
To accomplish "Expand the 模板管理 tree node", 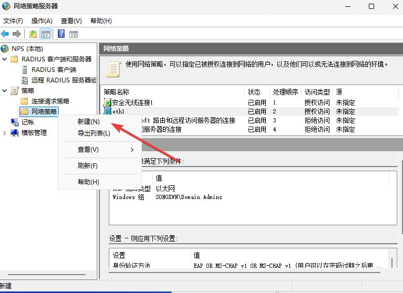I will point(5,133).
